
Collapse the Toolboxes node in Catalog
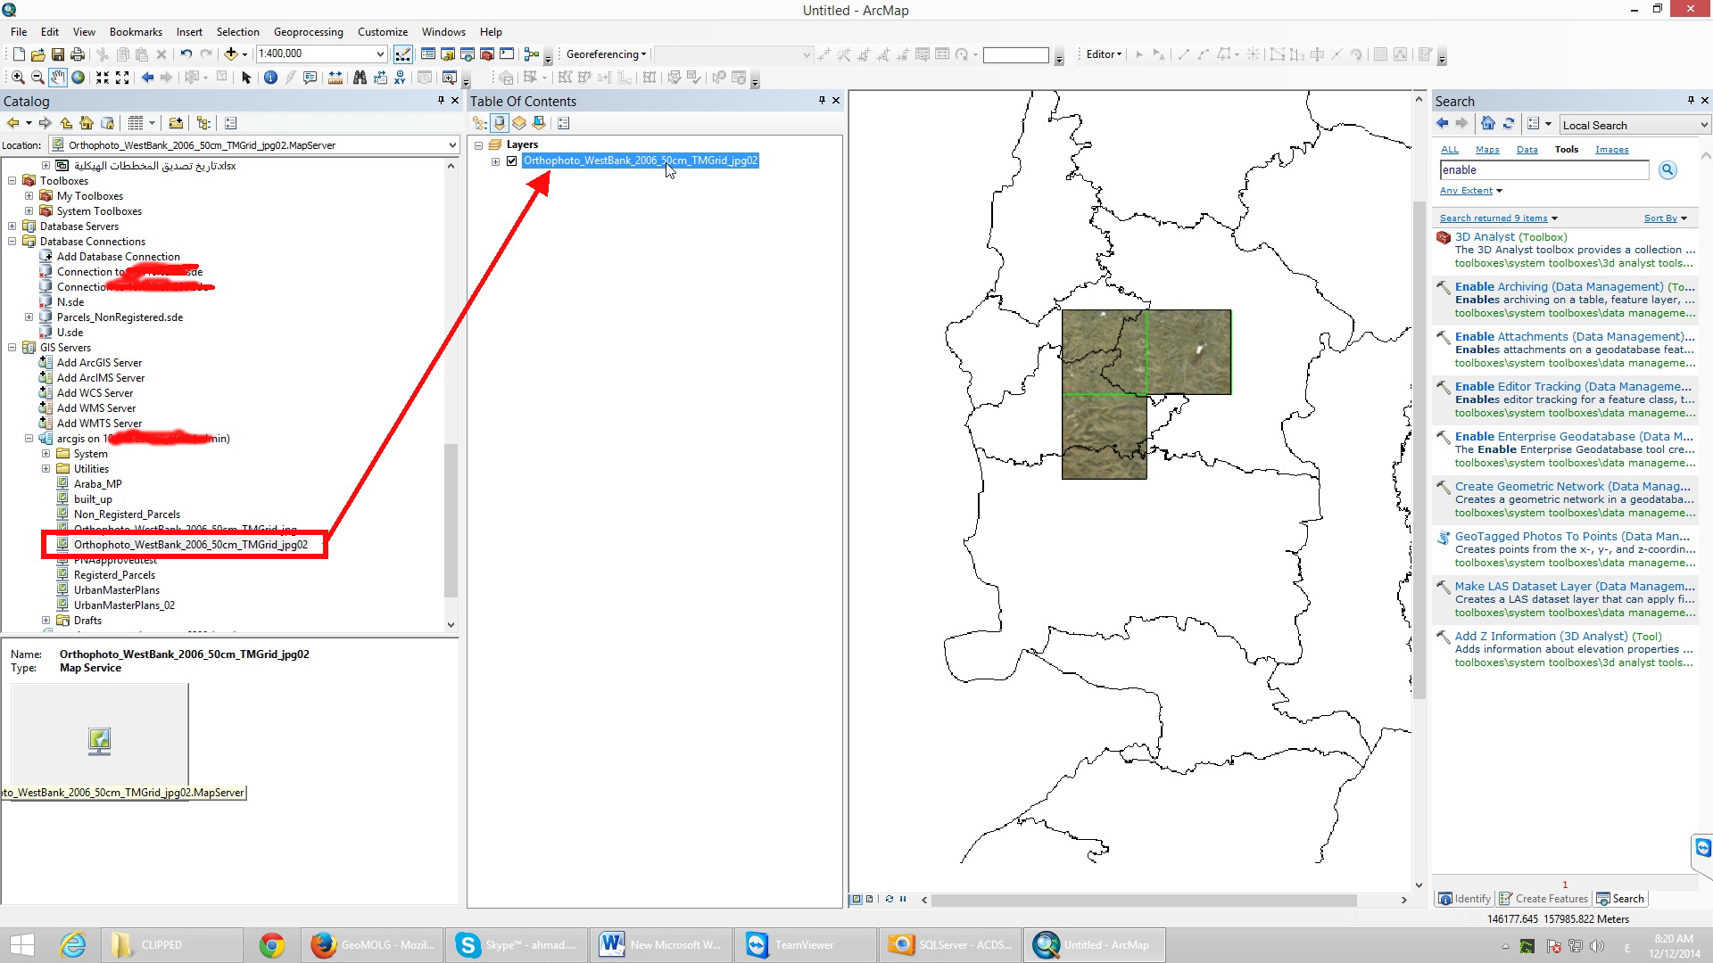click(x=12, y=181)
